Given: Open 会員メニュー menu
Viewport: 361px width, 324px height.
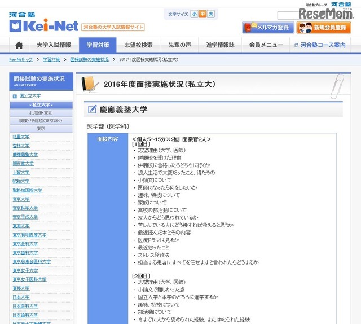Looking at the screenshot, I should click(266, 45).
